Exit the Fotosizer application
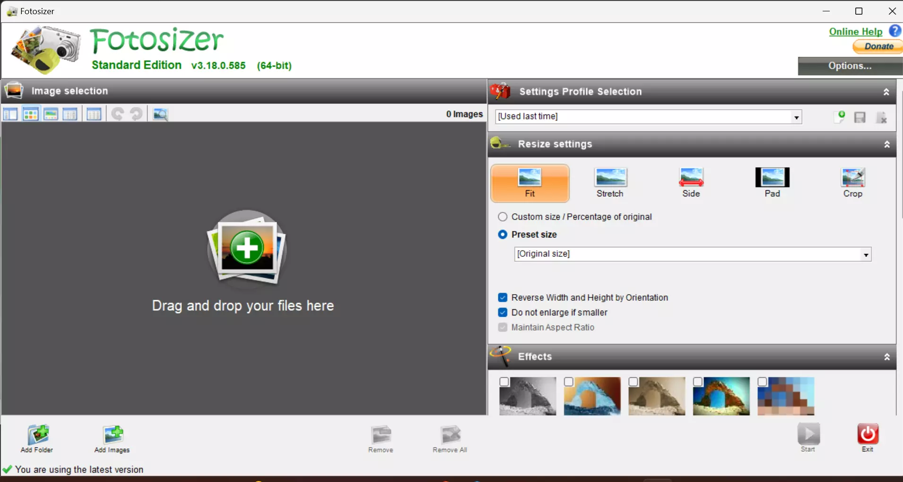This screenshot has height=482, width=903. [868, 438]
